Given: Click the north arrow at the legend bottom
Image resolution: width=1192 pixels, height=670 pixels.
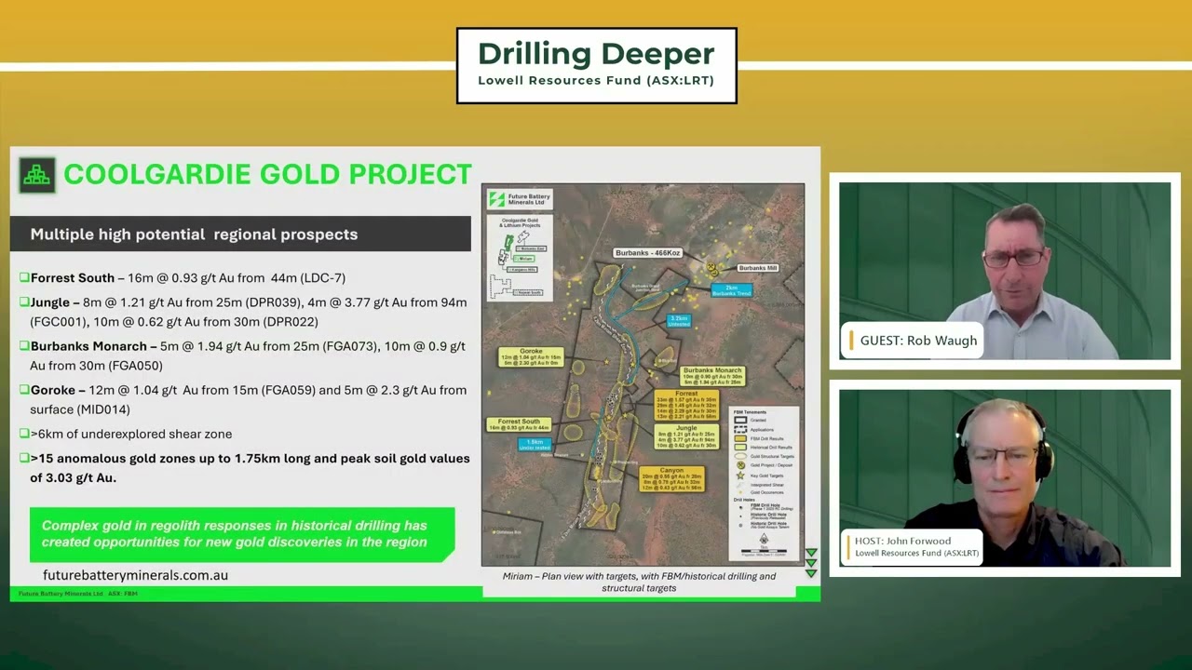Looking at the screenshot, I should pyautogui.click(x=764, y=540).
